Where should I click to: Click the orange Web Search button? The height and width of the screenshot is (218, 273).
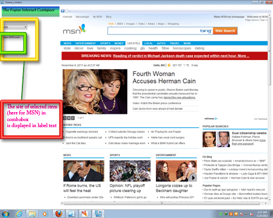tap(225, 31)
